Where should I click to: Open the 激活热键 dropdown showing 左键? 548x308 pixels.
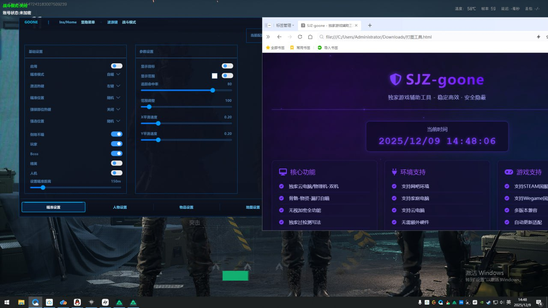point(113,86)
